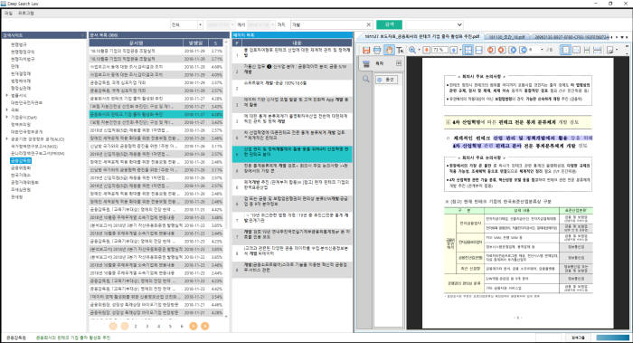Image resolution: width=633 pixels, height=343 pixels.
Task: Click the save icon in the PDF toolbar
Action: (366, 50)
